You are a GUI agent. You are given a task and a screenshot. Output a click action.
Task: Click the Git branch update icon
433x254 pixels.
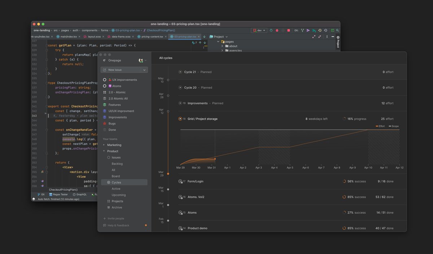click(302, 31)
